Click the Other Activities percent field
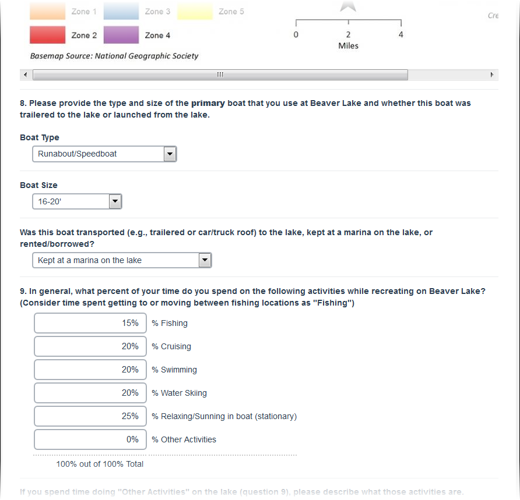520x500 pixels. tap(90, 439)
